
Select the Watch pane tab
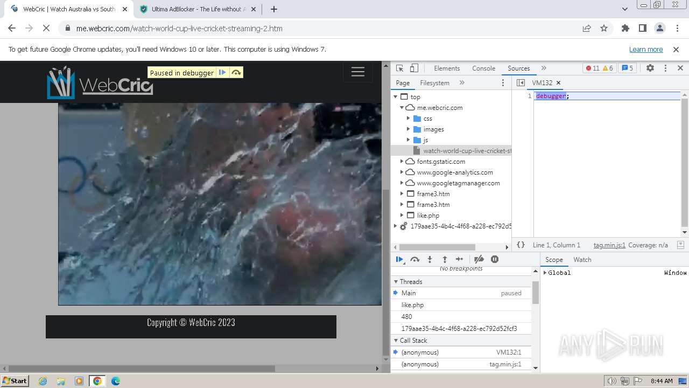pos(582,260)
